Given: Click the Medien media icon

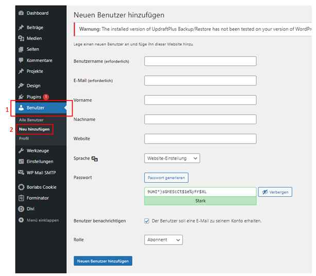Looking at the screenshot, I should [21, 38].
